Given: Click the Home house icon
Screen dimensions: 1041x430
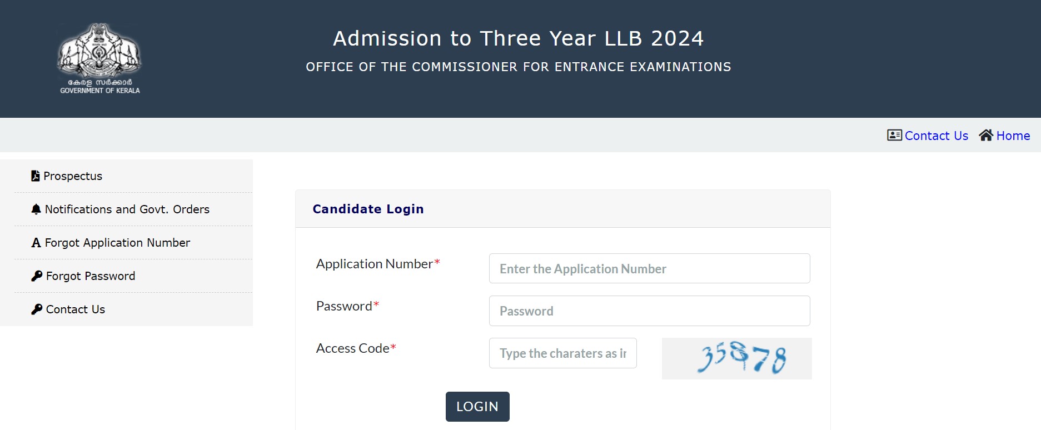Looking at the screenshot, I should 986,136.
